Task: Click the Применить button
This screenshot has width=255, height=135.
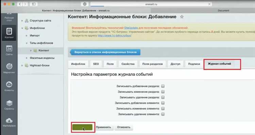Action: (x=103, y=127)
